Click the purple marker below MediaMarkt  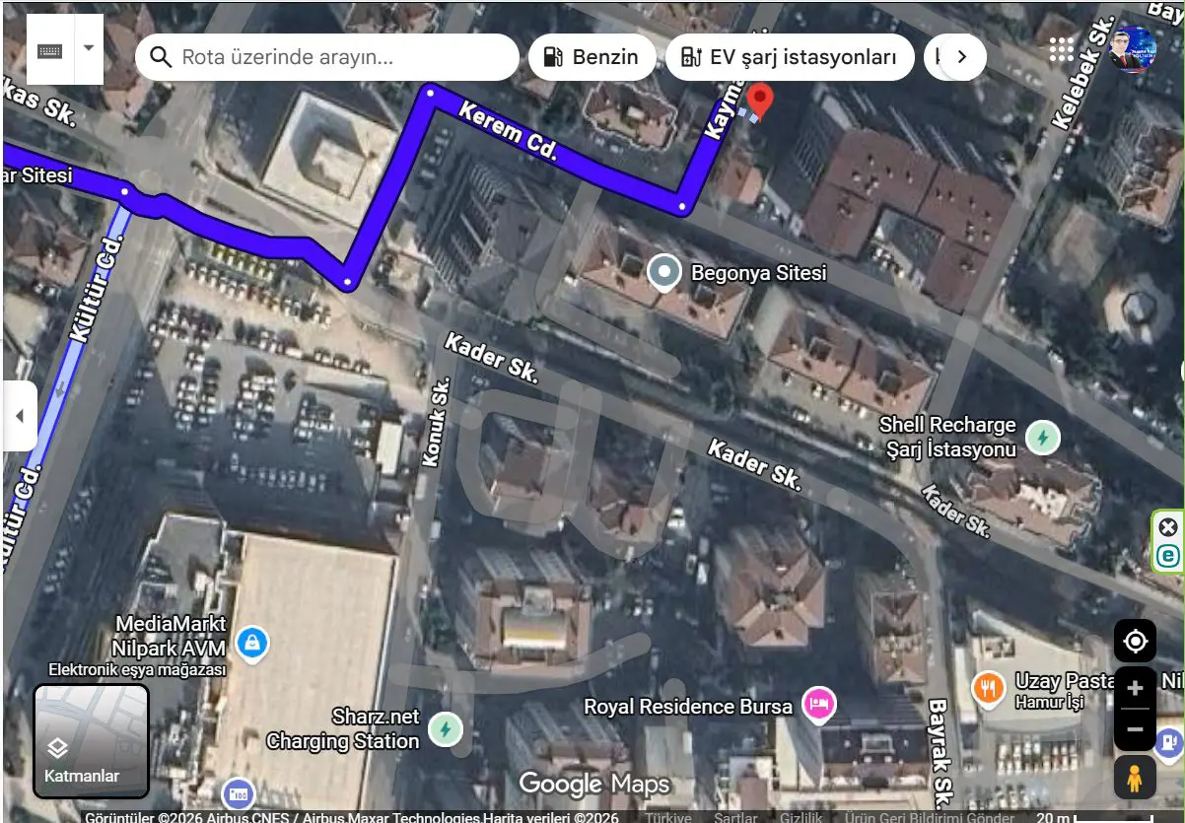click(x=238, y=793)
